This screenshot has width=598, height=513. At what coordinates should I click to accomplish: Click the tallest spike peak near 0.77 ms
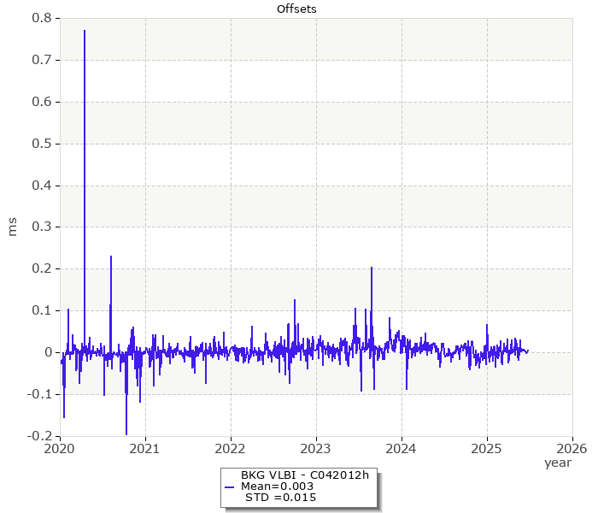tap(85, 31)
